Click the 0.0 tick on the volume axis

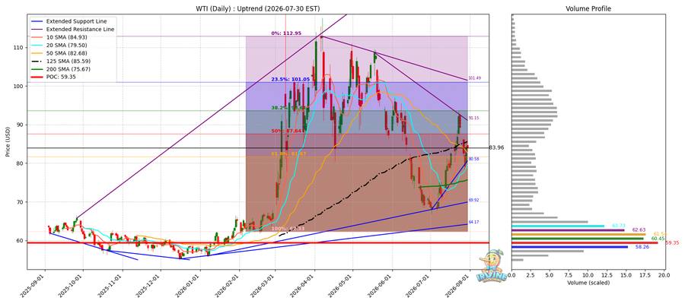[x=512, y=275]
